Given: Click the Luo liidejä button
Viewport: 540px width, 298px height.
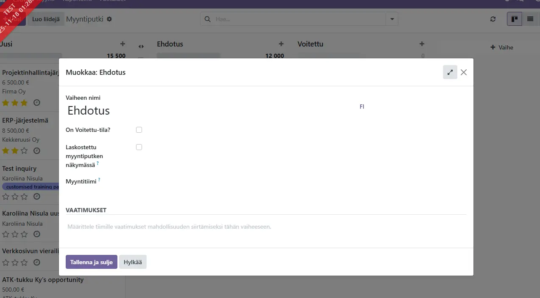Looking at the screenshot, I should [x=46, y=19].
